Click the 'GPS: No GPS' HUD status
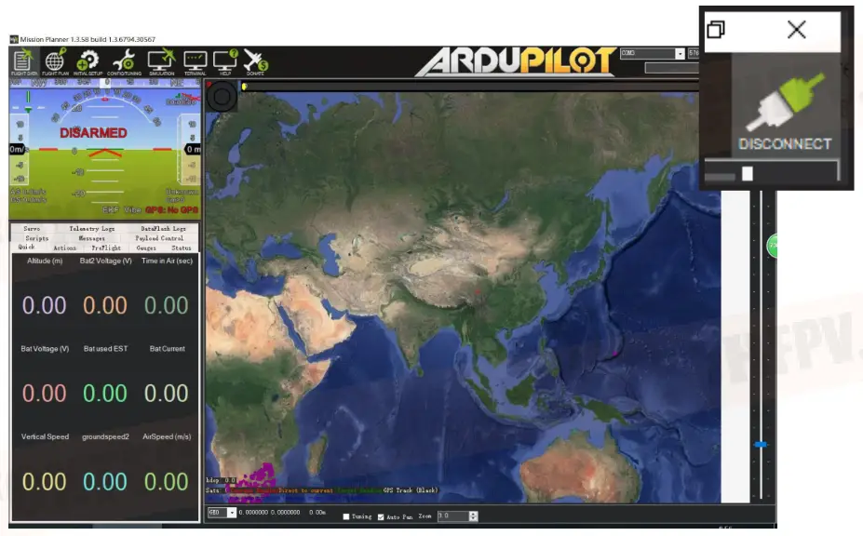863x536 pixels. click(x=171, y=209)
